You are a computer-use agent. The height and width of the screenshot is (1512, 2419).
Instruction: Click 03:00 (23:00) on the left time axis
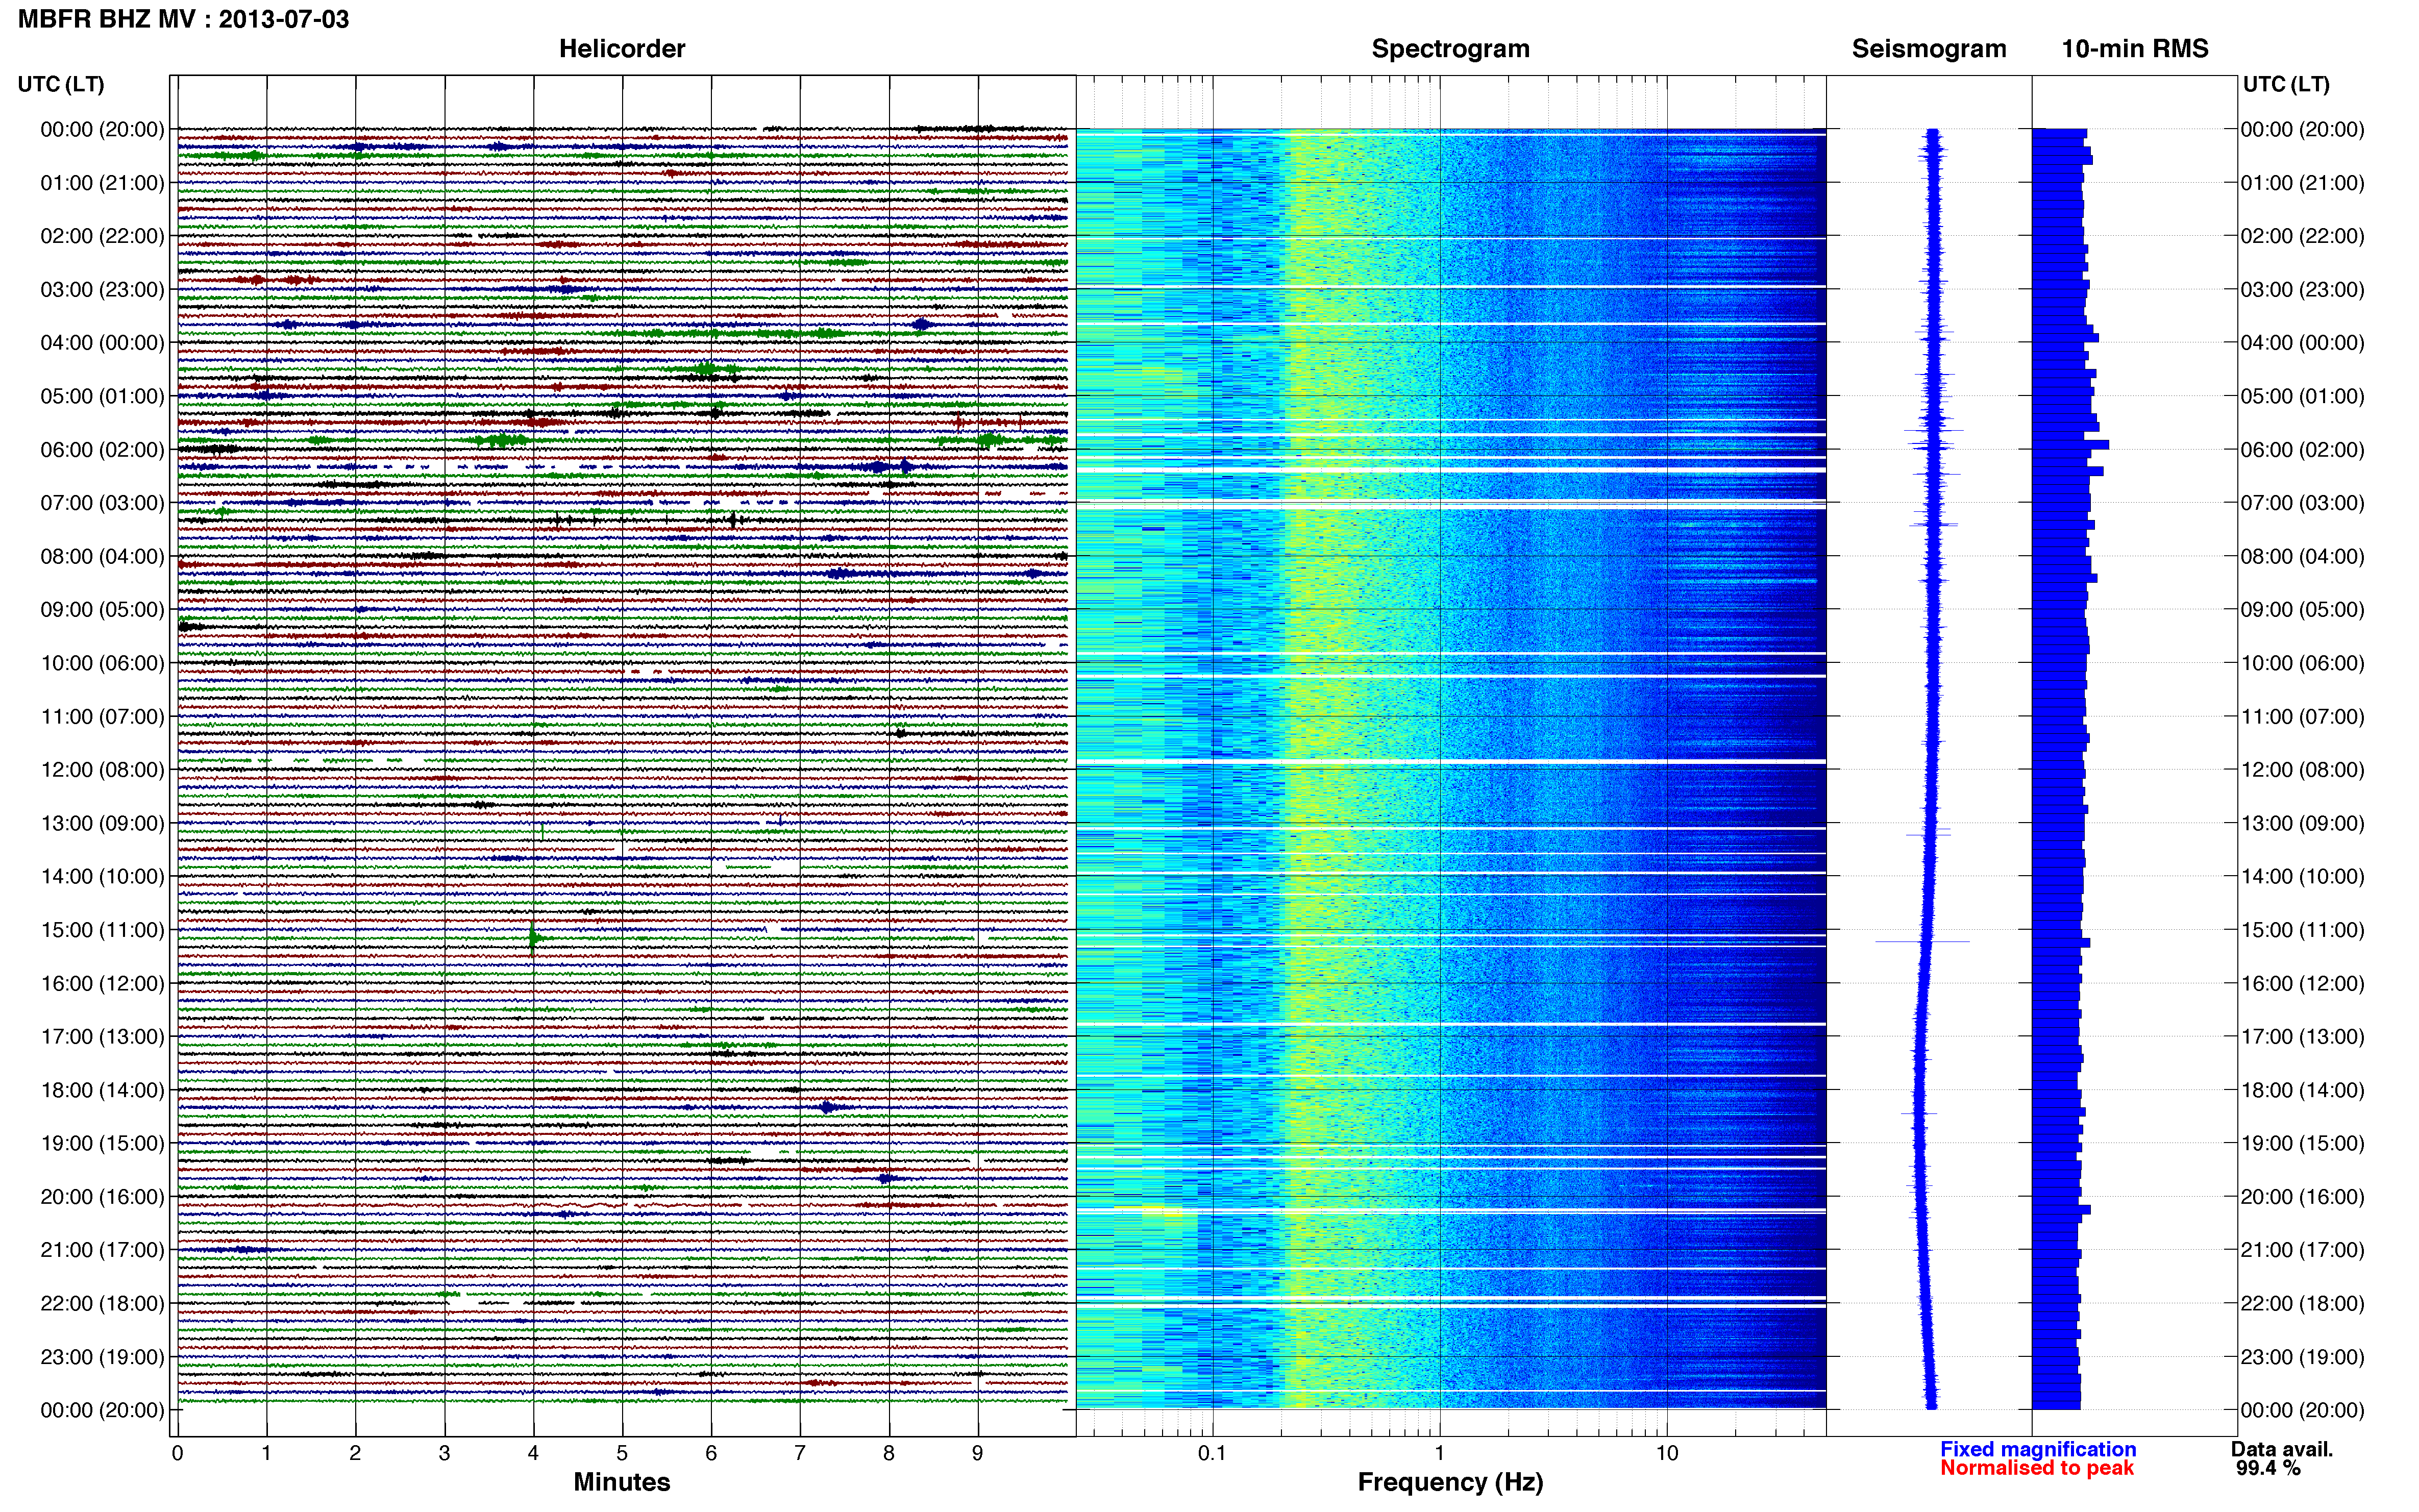(102, 290)
